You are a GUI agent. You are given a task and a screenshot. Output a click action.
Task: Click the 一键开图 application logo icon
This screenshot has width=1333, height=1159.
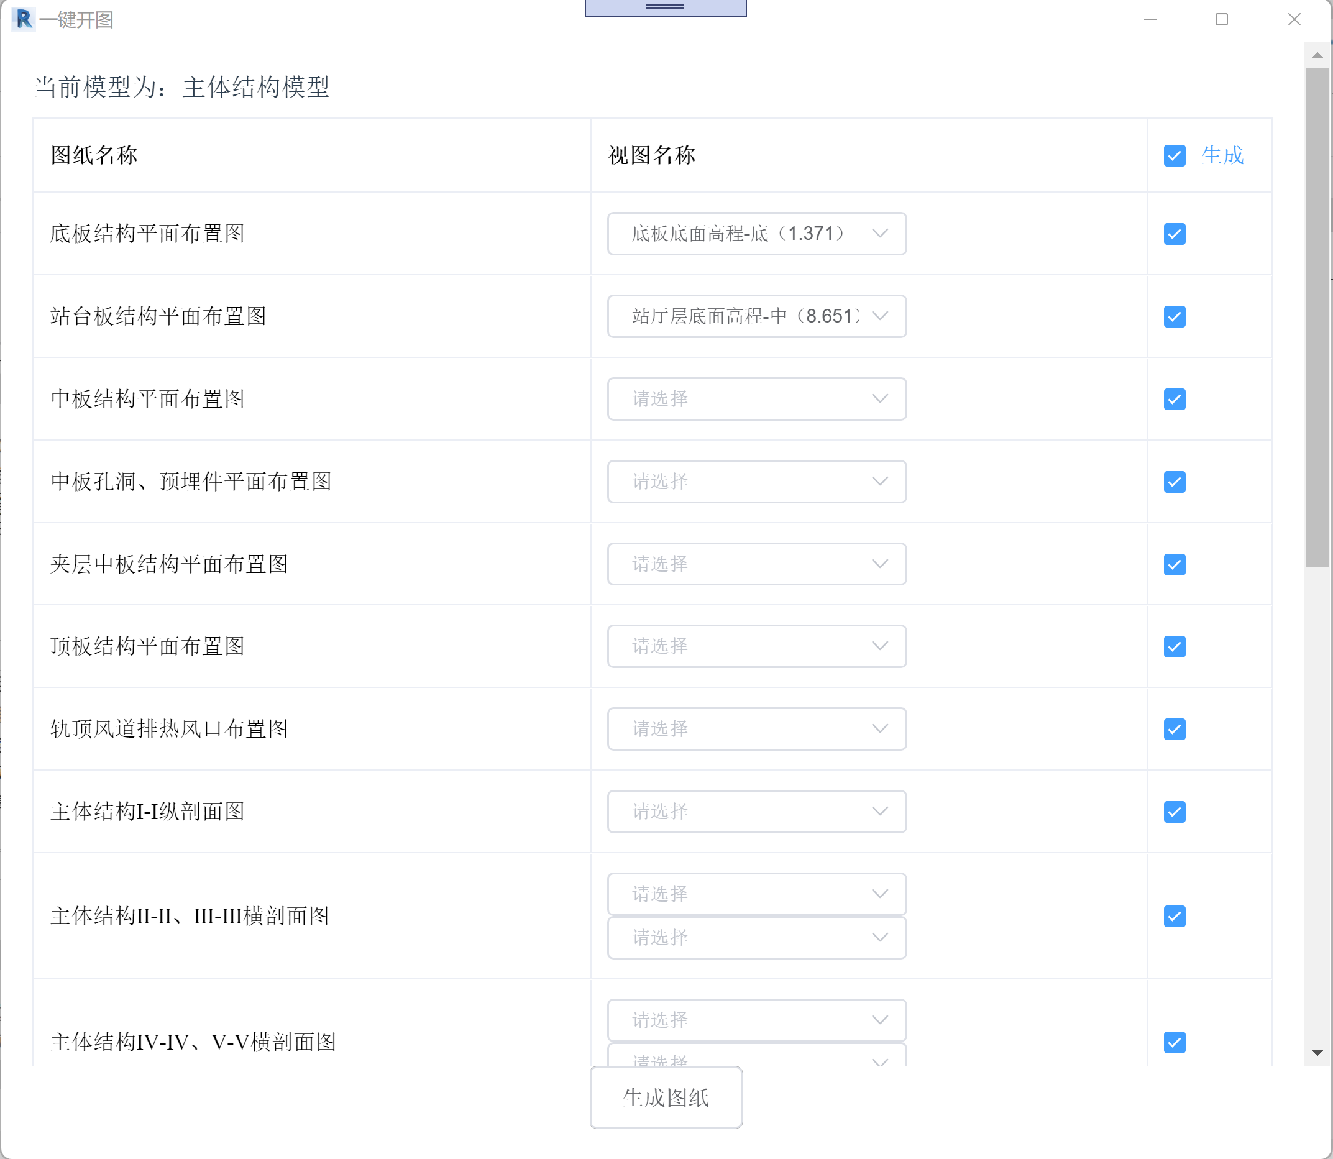coord(25,19)
